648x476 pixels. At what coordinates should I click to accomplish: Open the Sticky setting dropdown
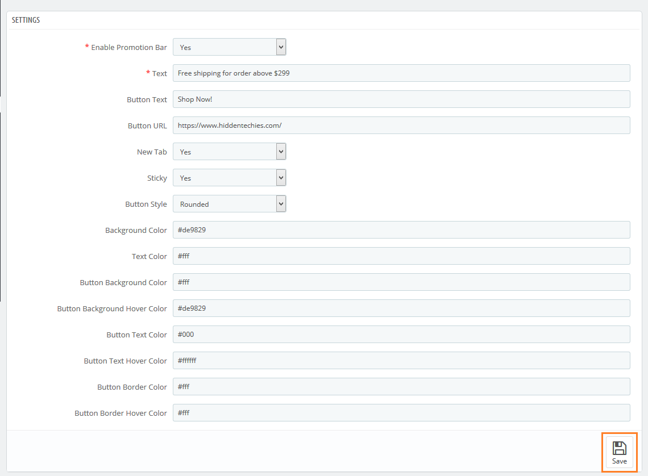229,177
